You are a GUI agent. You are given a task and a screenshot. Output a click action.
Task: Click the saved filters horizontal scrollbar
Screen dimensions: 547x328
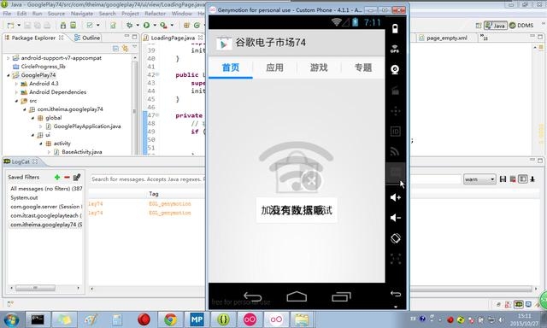[35, 288]
